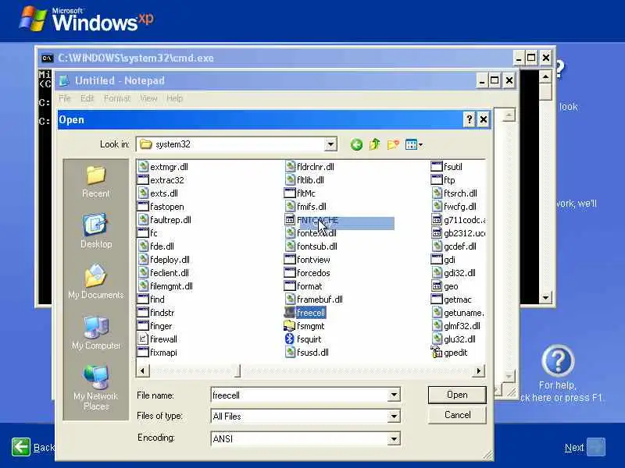The height and width of the screenshot is (468, 625).
Task: Select the FNTCACHE file icon
Action: point(290,220)
